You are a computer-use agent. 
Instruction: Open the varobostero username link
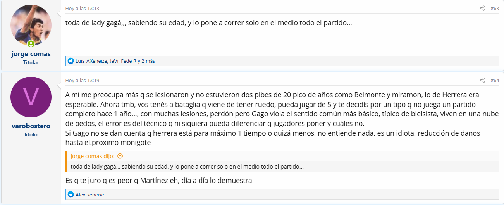31,126
